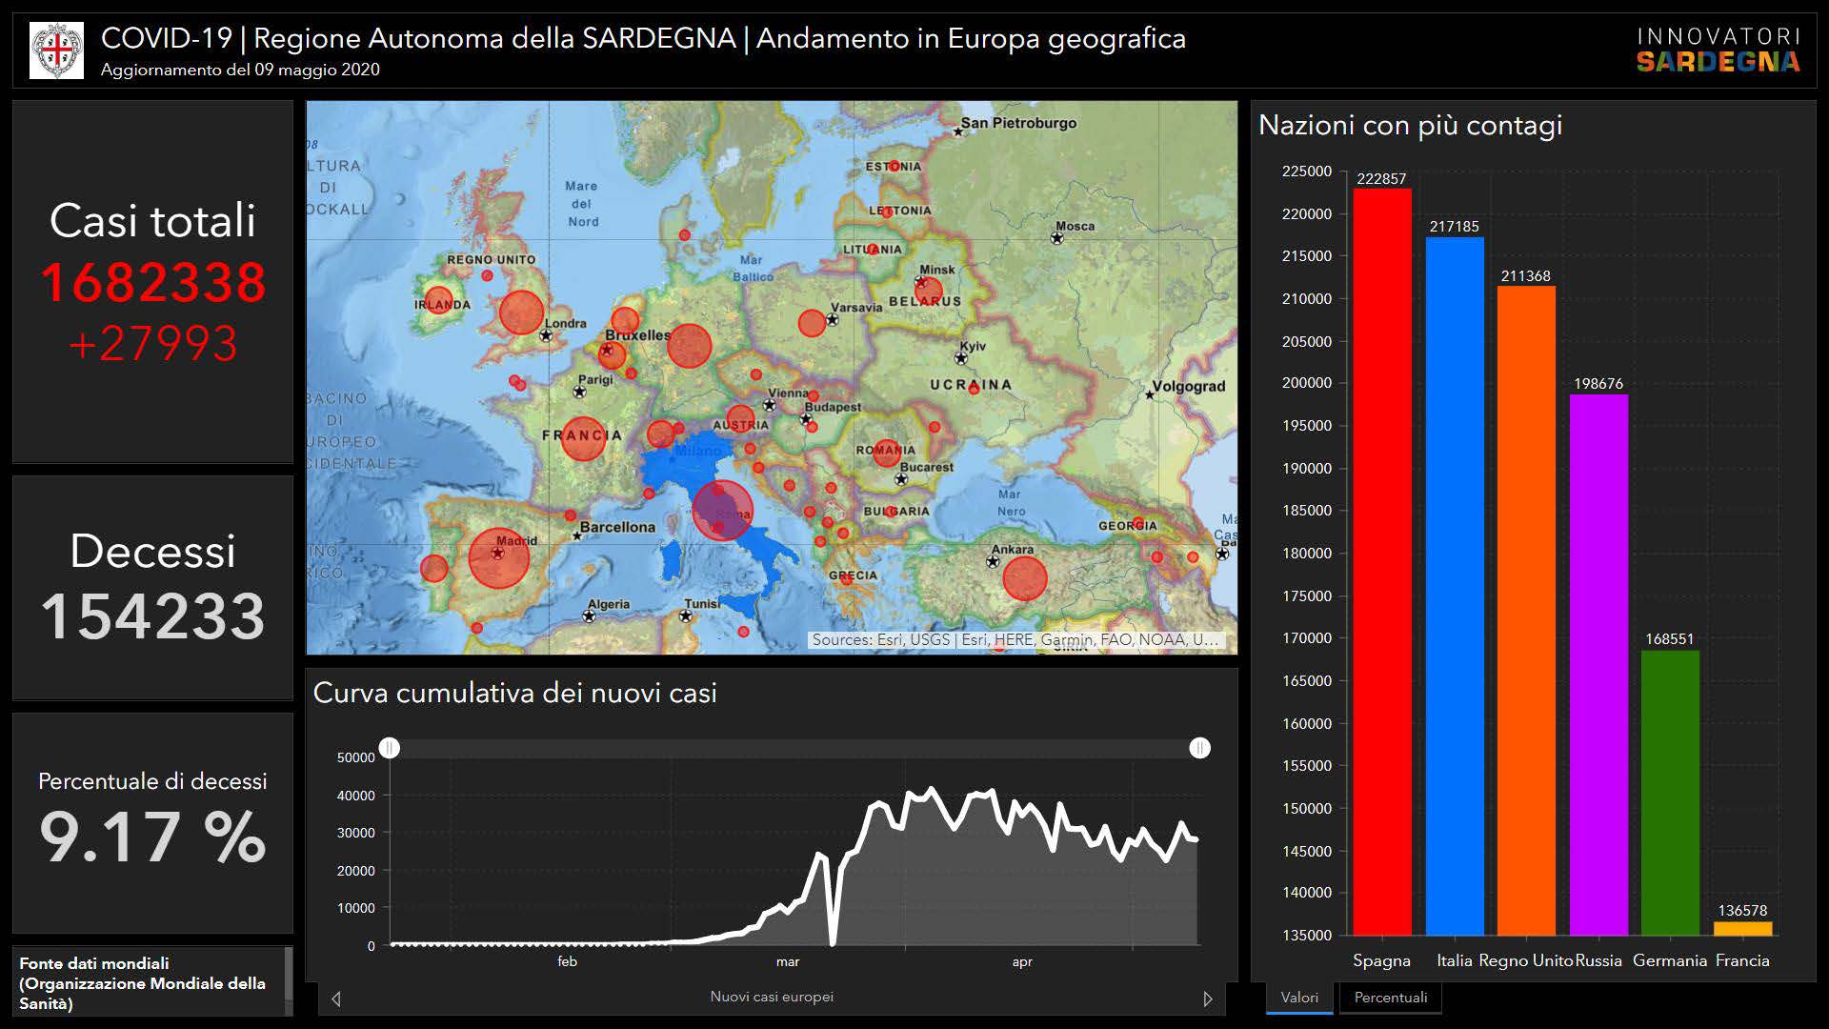
Task: Click the map sources attribution text
Action: (1015, 640)
